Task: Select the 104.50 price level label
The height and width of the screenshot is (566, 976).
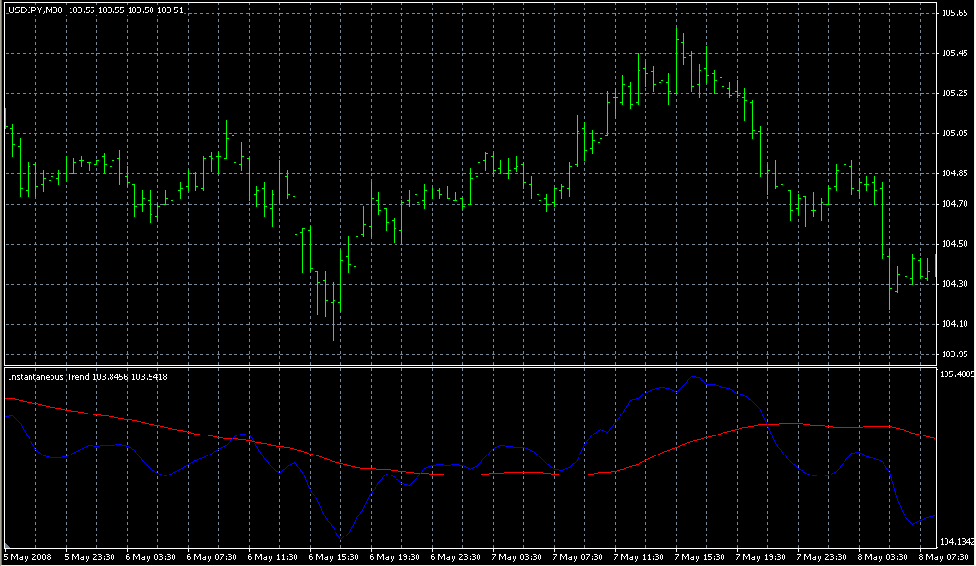Action: (954, 245)
